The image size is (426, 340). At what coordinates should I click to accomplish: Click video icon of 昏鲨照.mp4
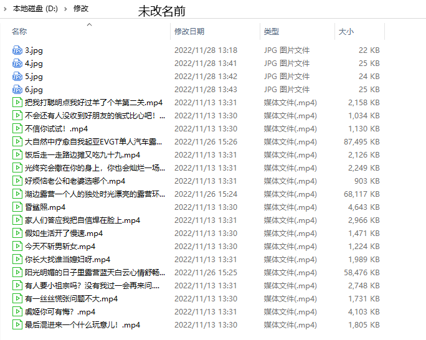[x=17, y=207]
